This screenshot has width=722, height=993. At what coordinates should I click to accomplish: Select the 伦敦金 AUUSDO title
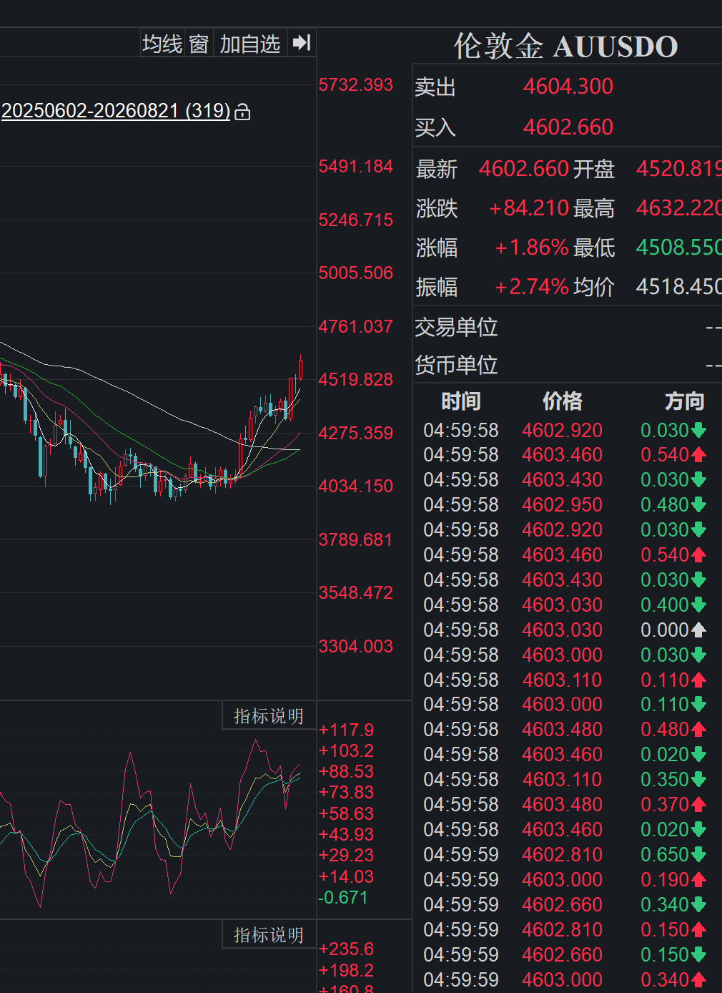[566, 47]
